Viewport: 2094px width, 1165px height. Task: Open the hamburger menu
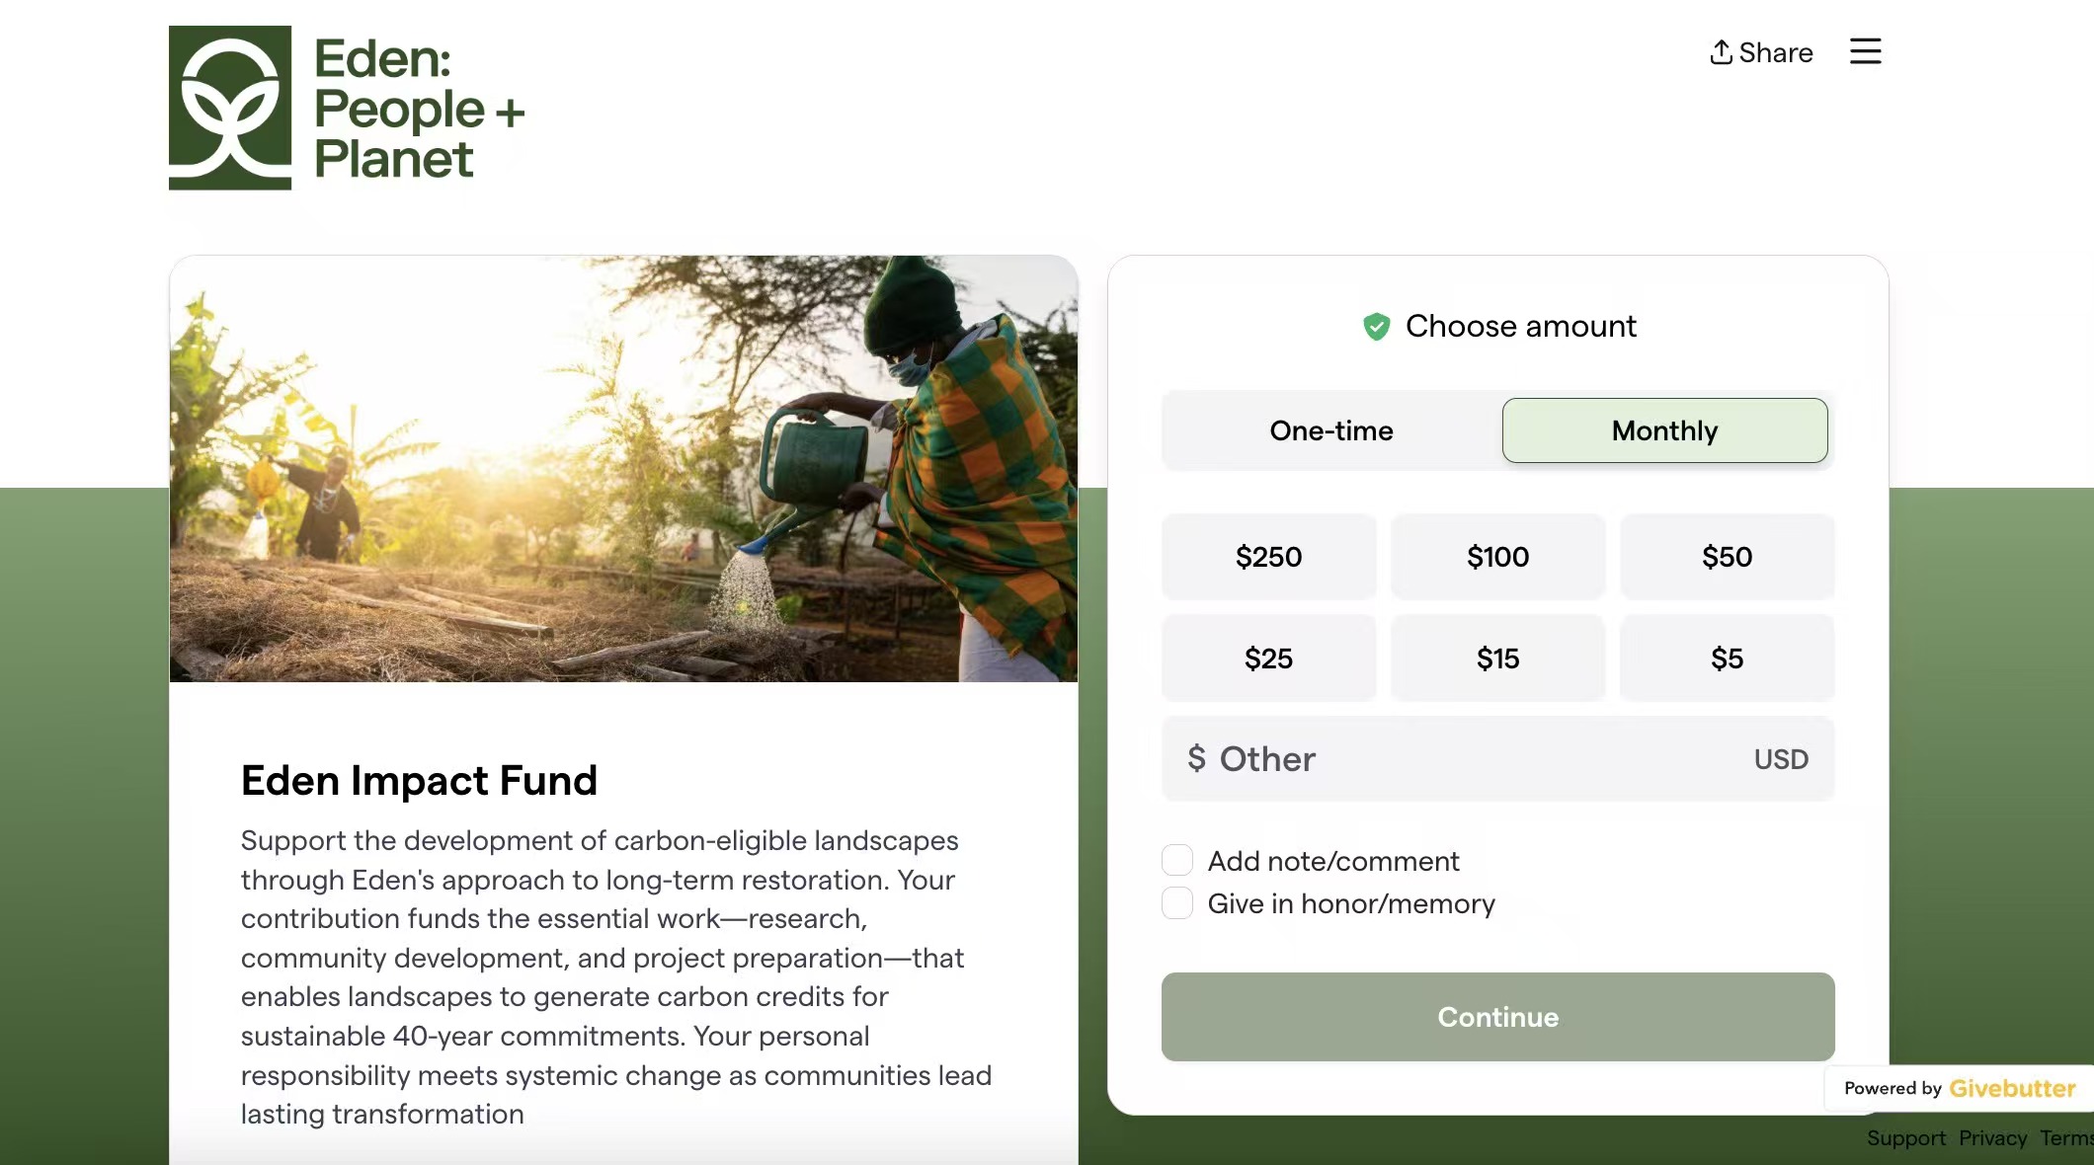coord(1865,51)
